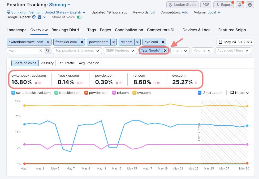Go to Pages tab
The width and height of the screenshot is (259, 179).
pyautogui.click(x=105, y=30)
